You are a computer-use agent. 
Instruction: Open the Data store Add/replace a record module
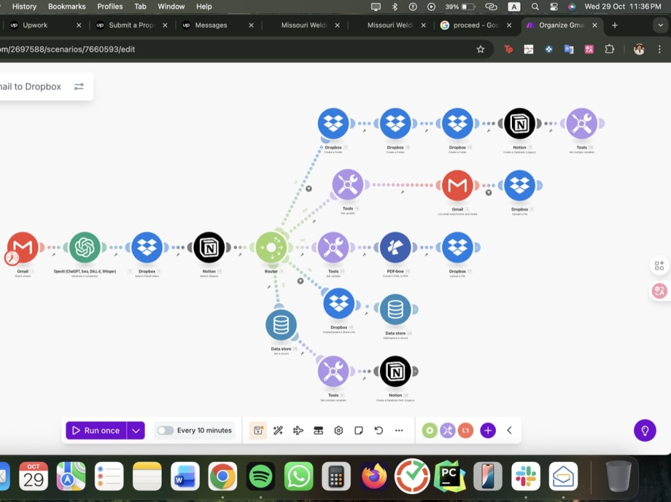point(395,309)
